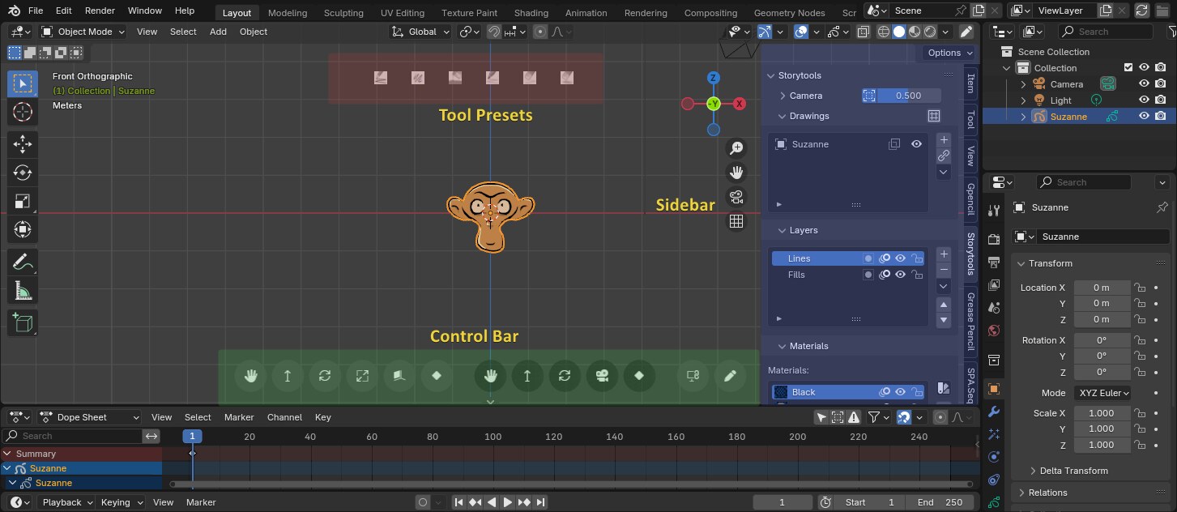Viewport: 1177px width, 512px height.
Task: Select the Cursor tool in toolbar
Action: 23,113
